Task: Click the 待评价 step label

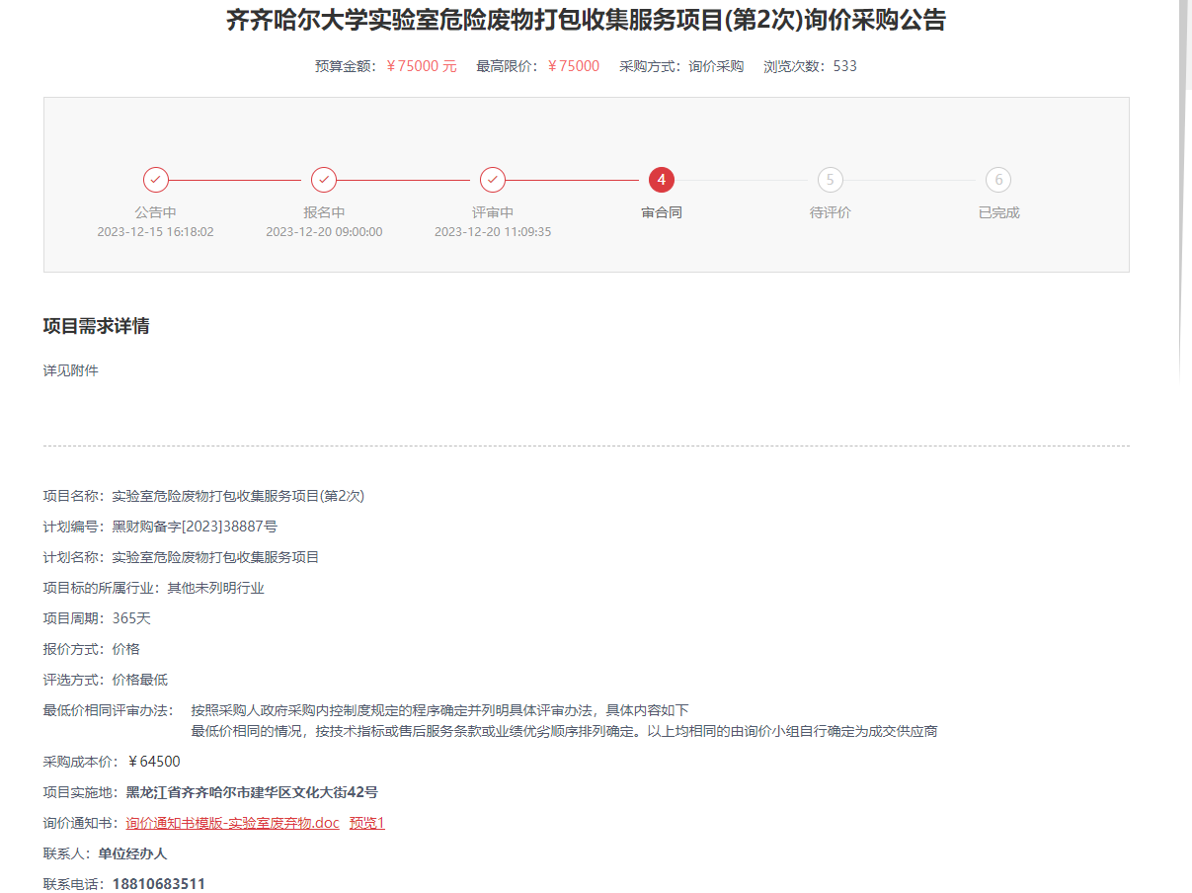Action: point(830,212)
